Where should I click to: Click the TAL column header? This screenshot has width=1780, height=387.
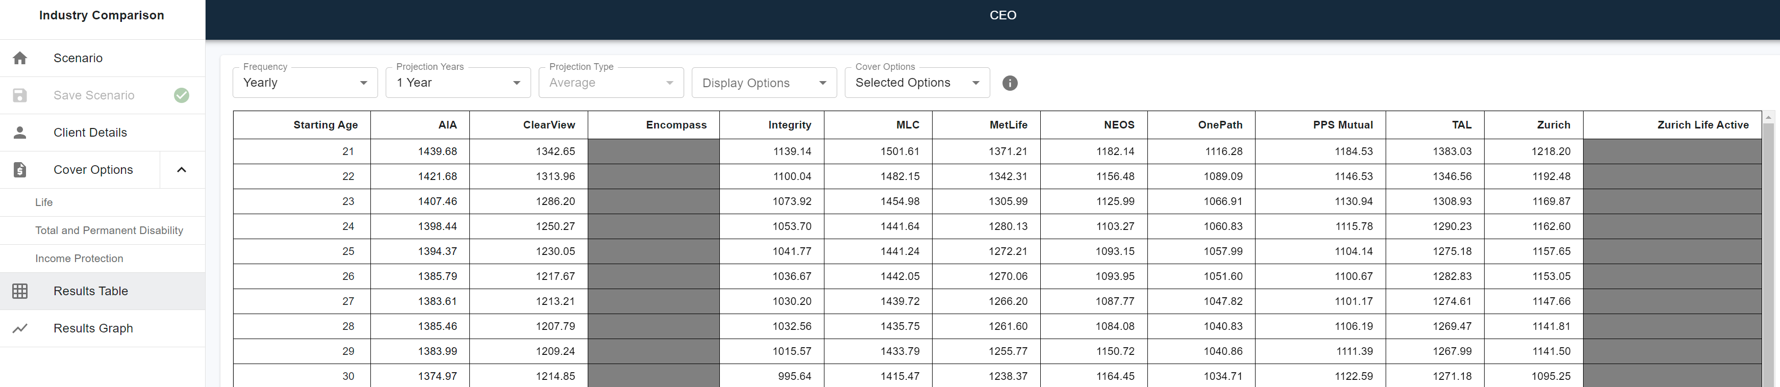click(x=1435, y=125)
